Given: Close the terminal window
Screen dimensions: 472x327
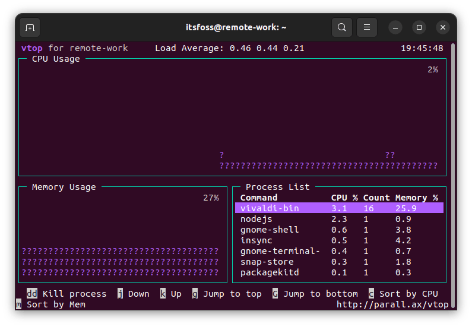Looking at the screenshot, I should tap(443, 27).
